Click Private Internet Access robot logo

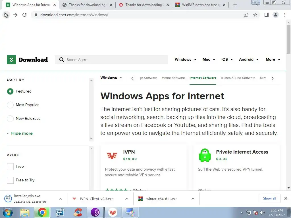pos(205,155)
